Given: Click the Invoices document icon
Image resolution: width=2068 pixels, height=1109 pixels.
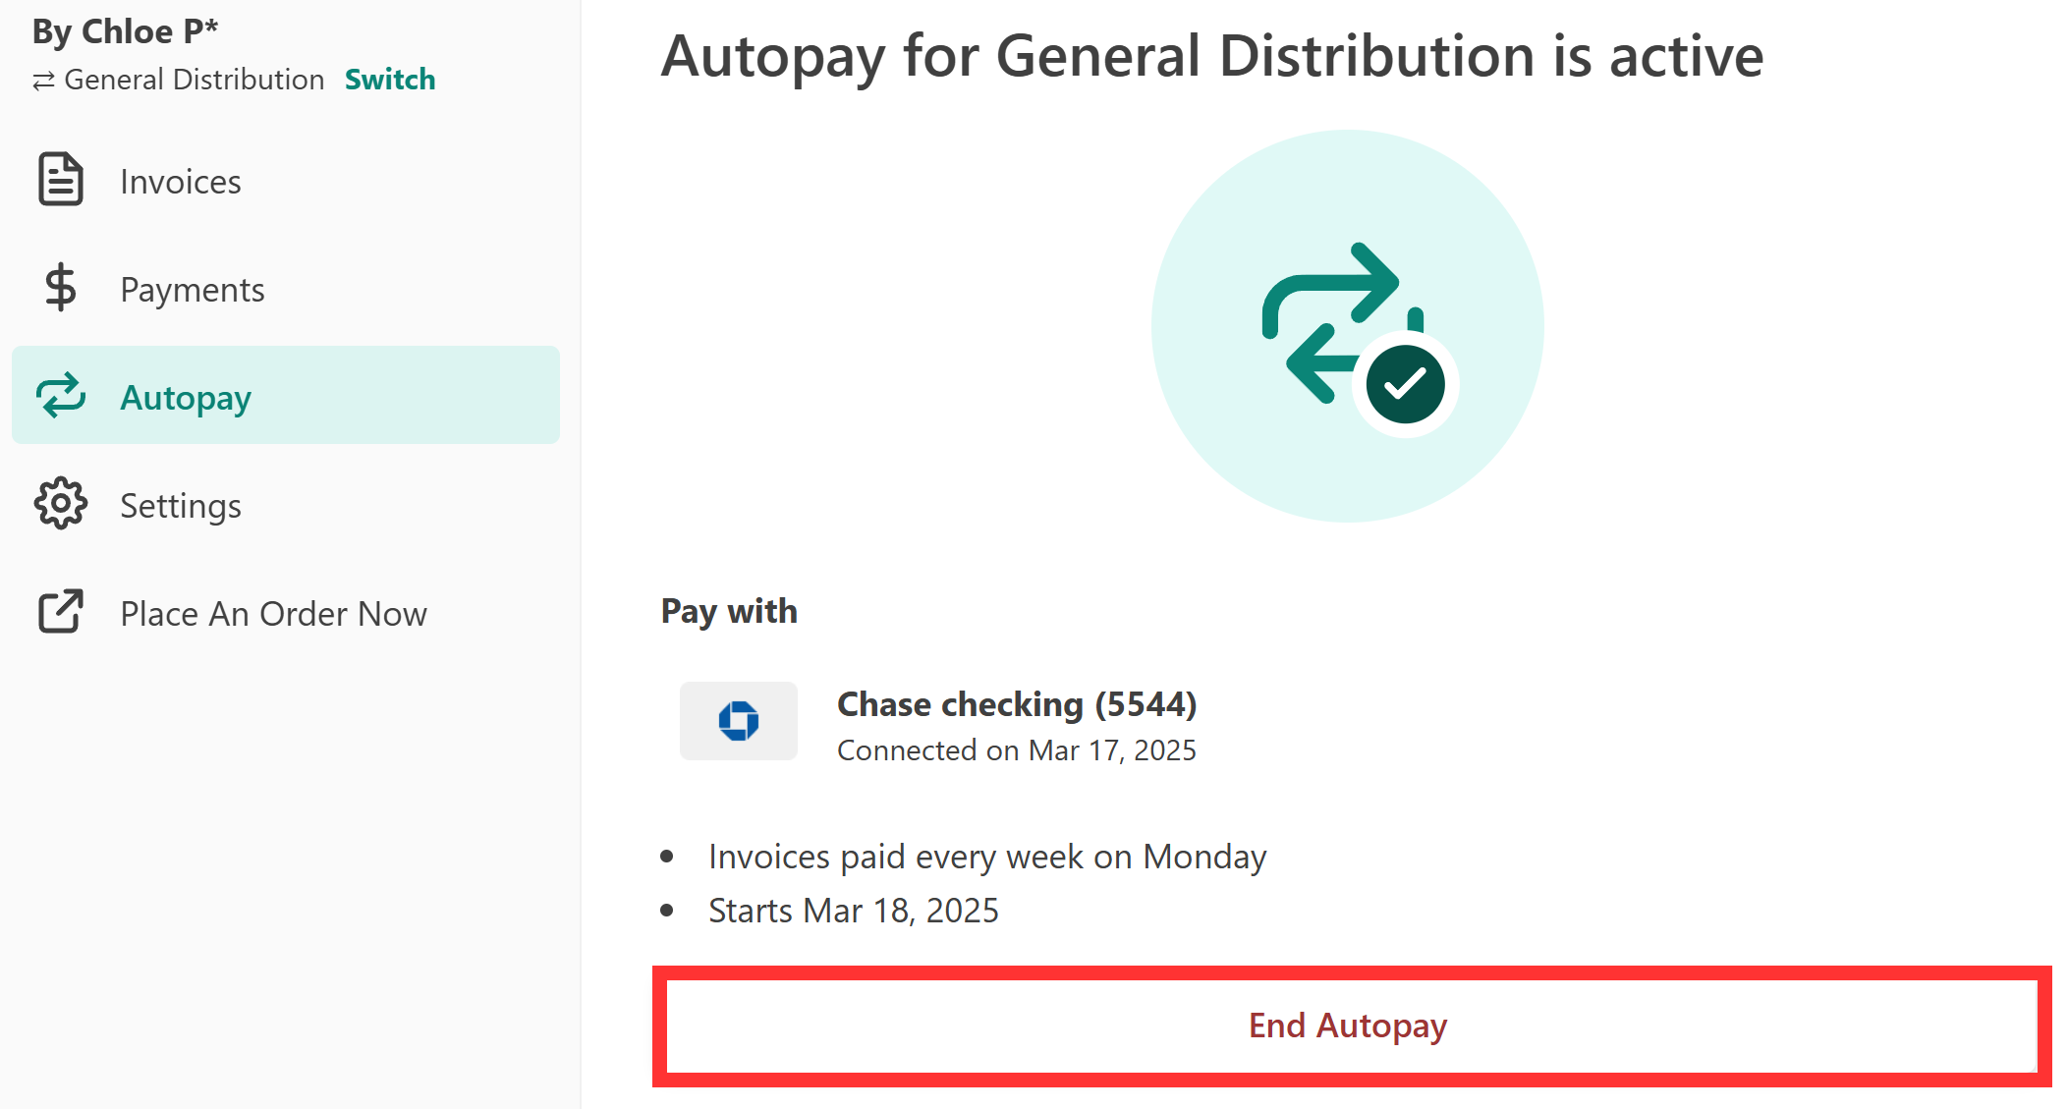Looking at the screenshot, I should [x=61, y=180].
